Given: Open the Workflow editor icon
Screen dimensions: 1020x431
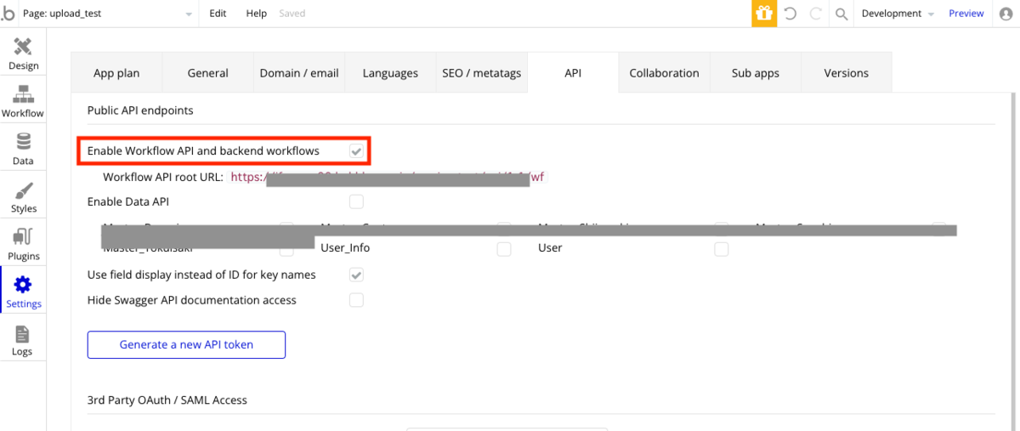Looking at the screenshot, I should [23, 100].
